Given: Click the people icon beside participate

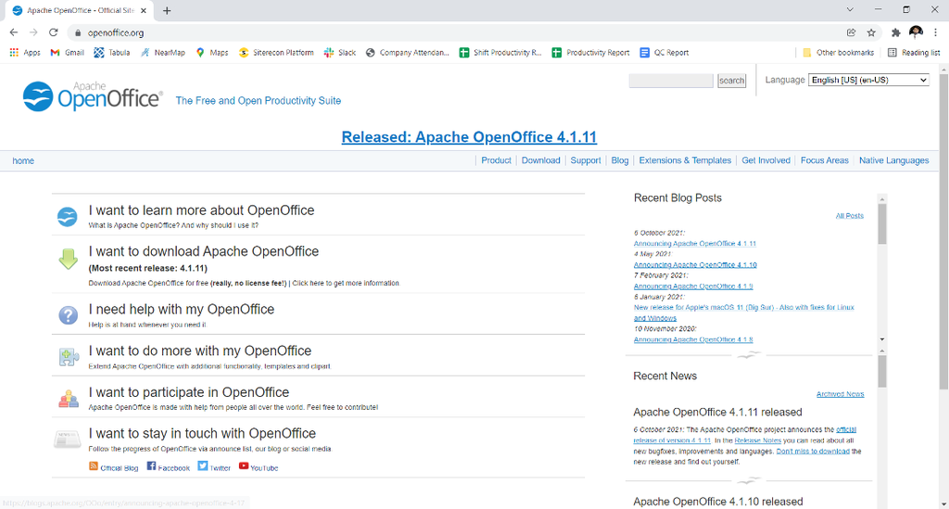Looking at the screenshot, I should pos(69,399).
